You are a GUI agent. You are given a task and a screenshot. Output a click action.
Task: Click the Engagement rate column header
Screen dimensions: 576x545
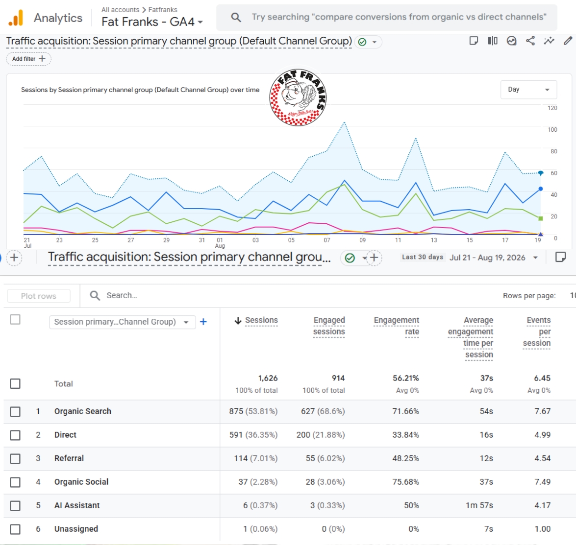[x=397, y=326]
